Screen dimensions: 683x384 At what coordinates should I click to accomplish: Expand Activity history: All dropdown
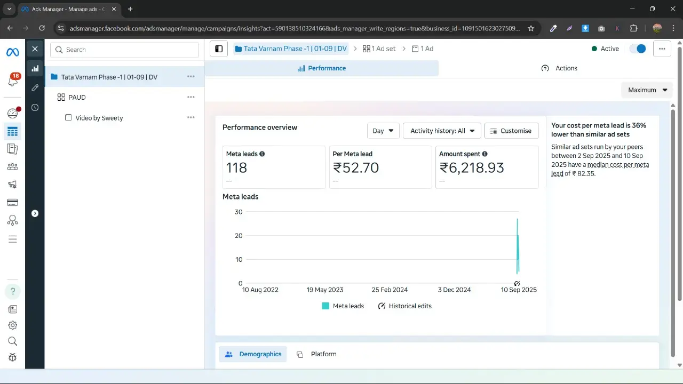[442, 131]
